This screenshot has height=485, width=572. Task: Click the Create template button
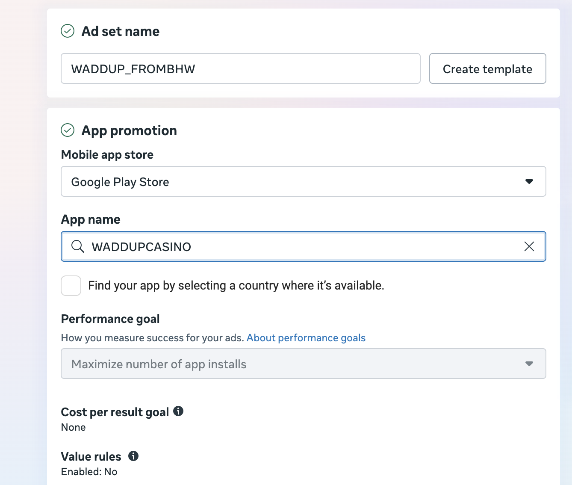pos(488,68)
